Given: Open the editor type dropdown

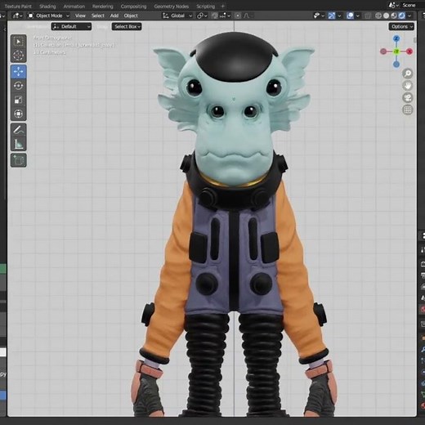Looking at the screenshot, I should pos(17,16).
